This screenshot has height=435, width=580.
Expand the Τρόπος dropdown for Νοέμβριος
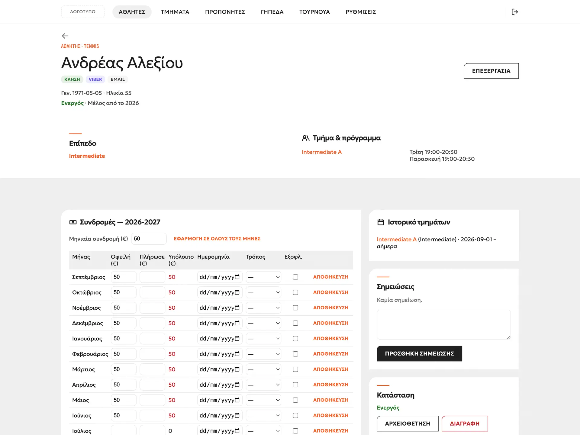click(263, 308)
